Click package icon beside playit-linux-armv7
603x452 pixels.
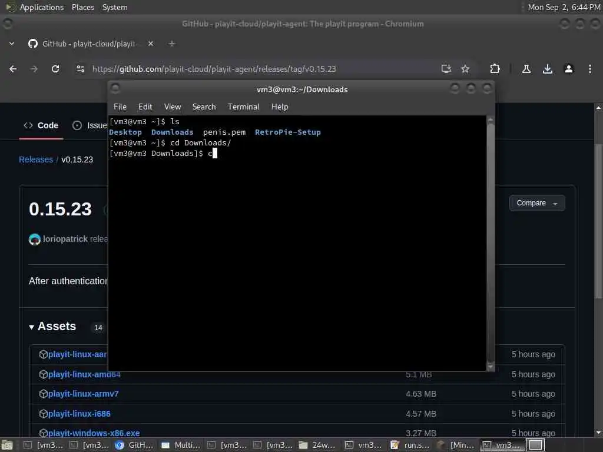tap(44, 394)
